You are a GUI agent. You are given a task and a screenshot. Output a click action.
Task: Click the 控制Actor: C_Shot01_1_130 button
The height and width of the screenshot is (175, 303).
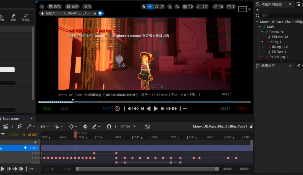pos(66,13)
